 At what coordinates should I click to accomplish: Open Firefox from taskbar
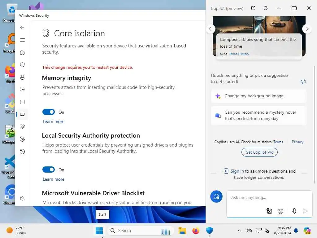coord(196,231)
